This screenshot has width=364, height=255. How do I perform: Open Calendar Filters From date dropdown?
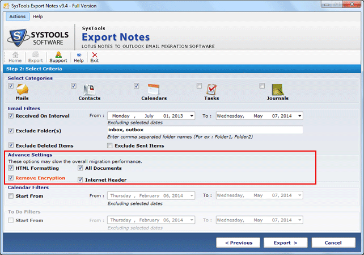(x=192, y=195)
